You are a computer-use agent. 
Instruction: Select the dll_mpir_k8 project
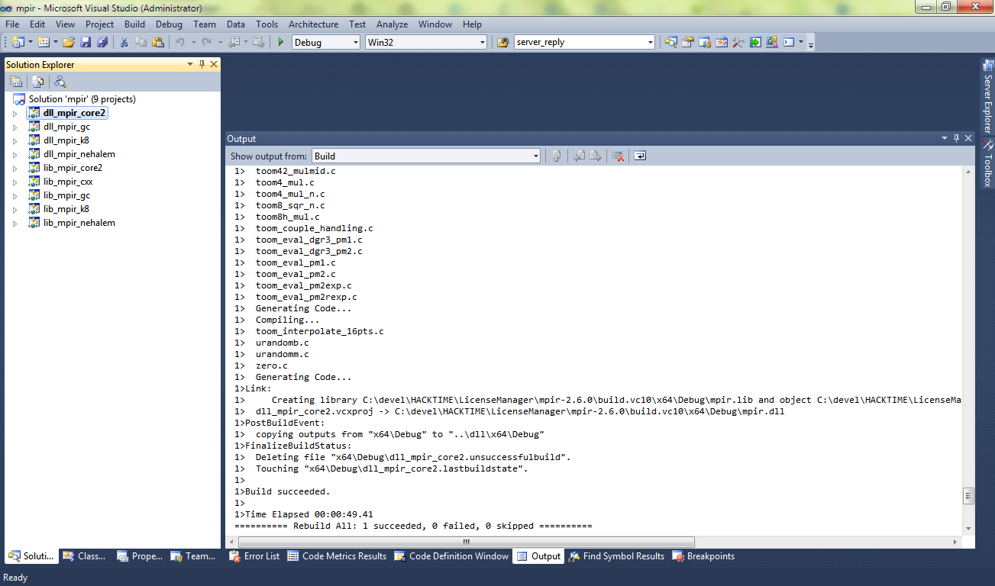point(66,140)
